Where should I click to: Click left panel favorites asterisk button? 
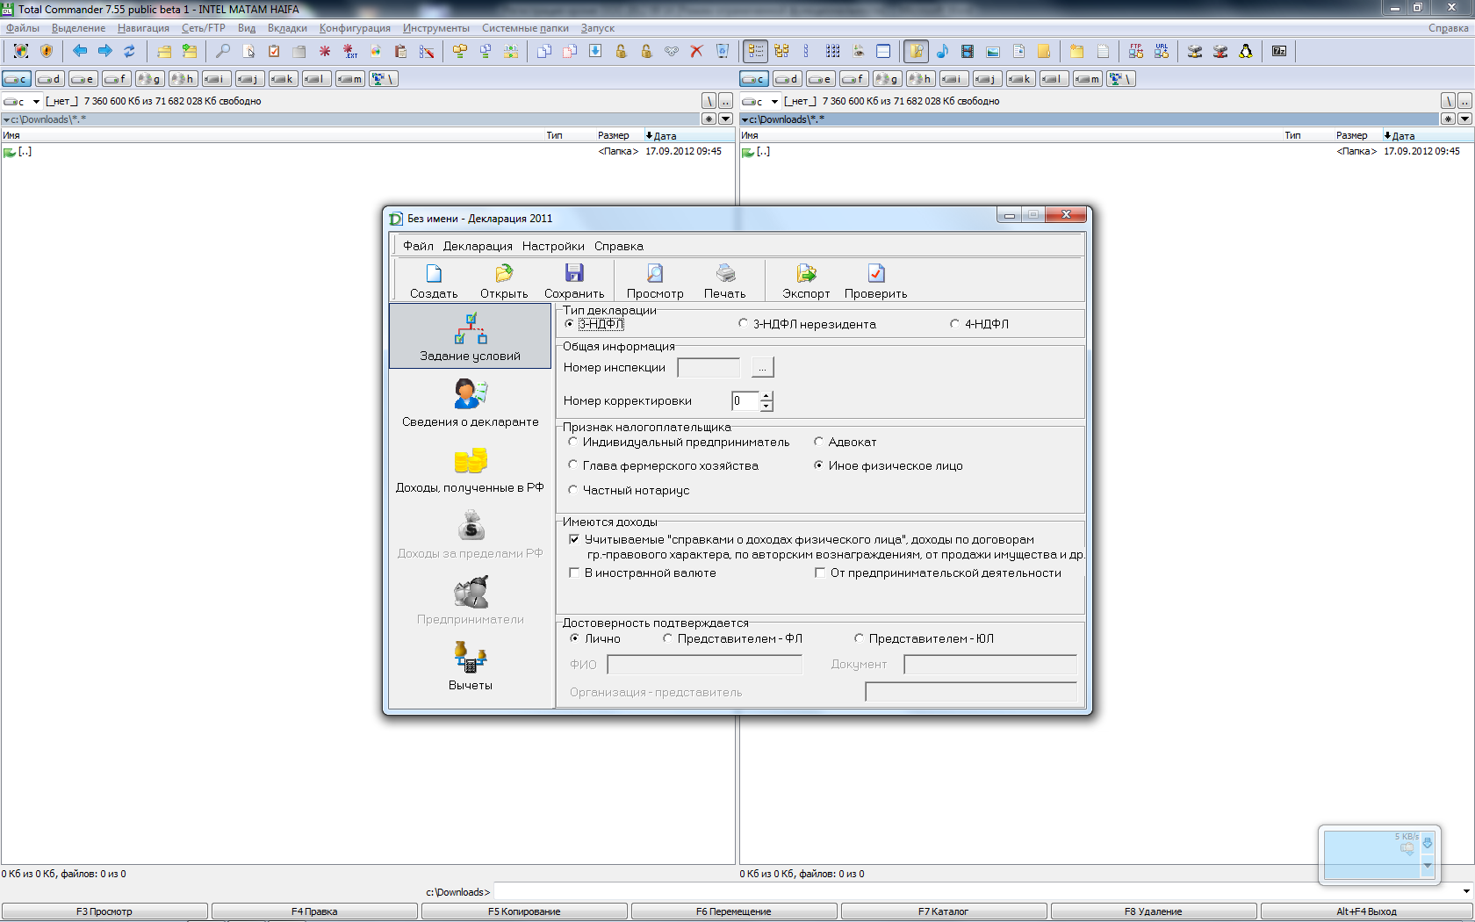[709, 119]
